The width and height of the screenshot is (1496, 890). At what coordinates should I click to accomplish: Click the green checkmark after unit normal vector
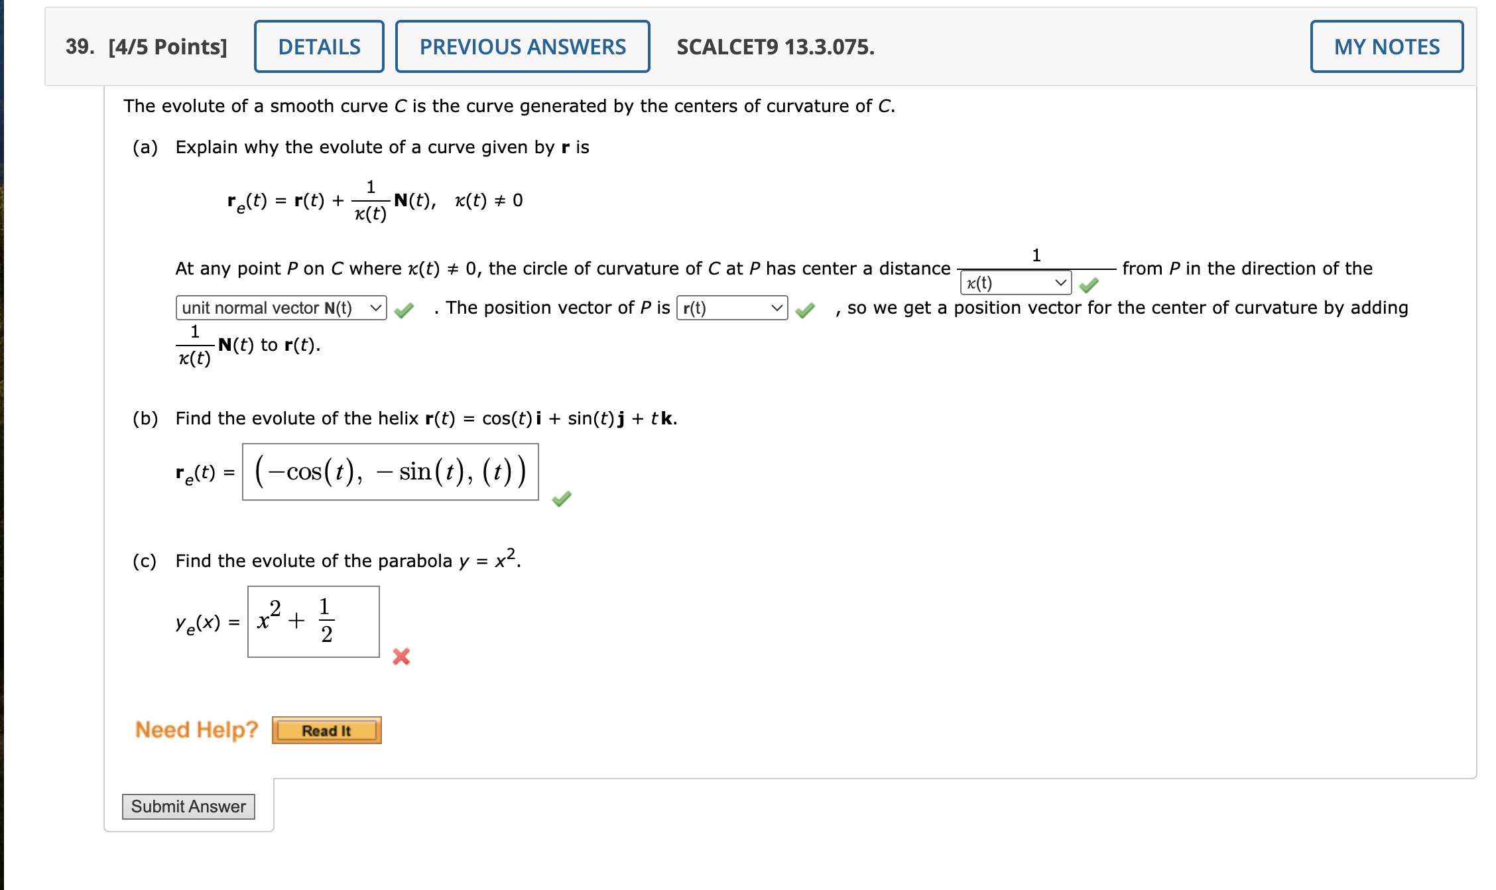click(405, 308)
